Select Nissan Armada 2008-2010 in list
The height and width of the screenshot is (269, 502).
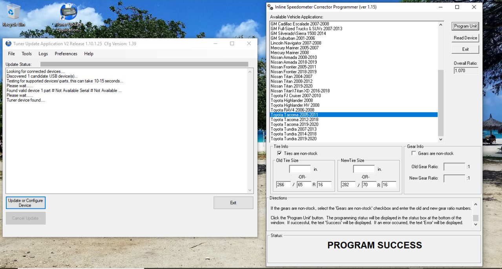[x=354, y=57]
